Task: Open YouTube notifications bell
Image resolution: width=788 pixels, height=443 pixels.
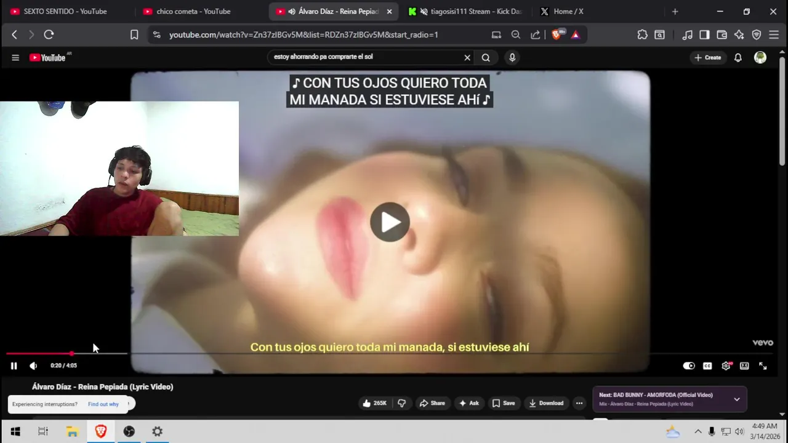Action: click(738, 57)
